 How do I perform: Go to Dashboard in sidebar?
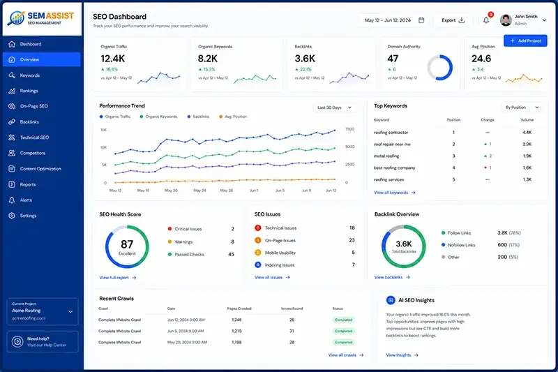pyautogui.click(x=42, y=44)
